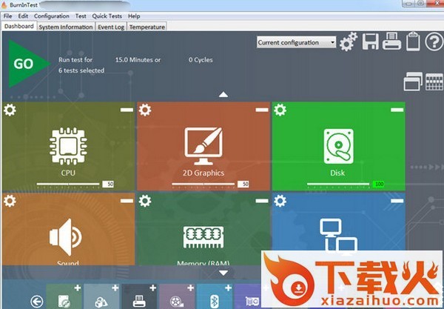Screen dimensions: 444x309
Task: Click the Printer test tile icon
Action: click(x=139, y=301)
